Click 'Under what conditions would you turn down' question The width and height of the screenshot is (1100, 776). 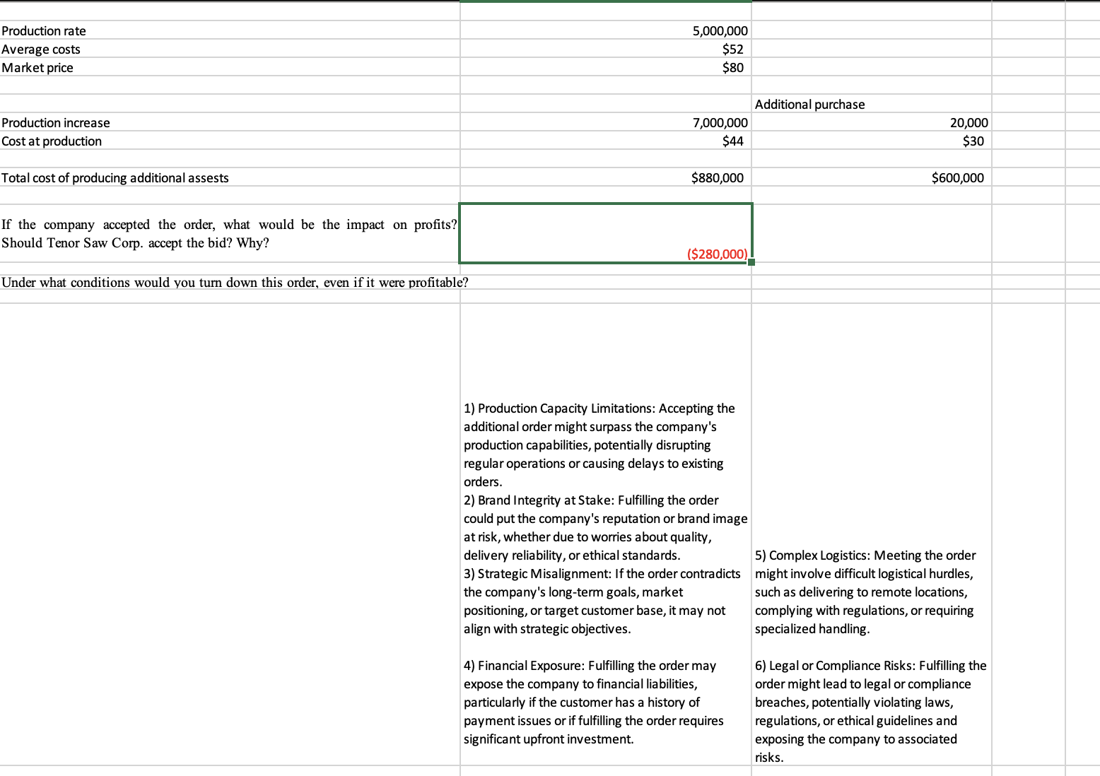[x=234, y=282]
